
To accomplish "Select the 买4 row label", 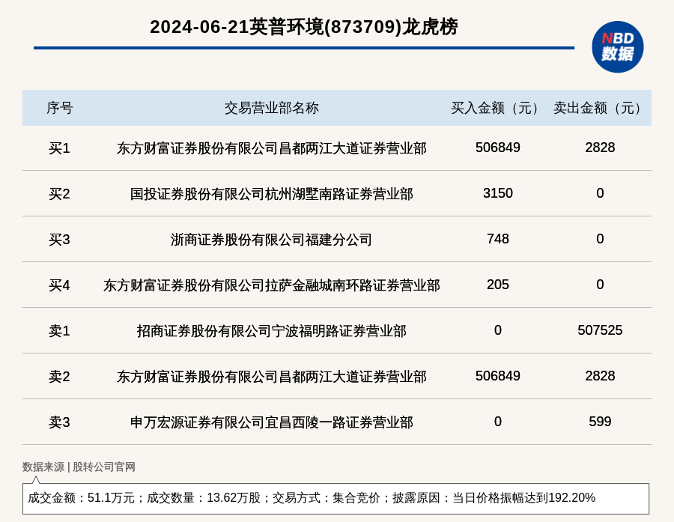I will [x=59, y=285].
